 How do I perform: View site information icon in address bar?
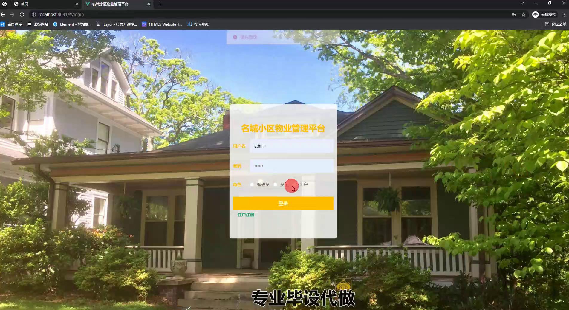click(x=34, y=14)
